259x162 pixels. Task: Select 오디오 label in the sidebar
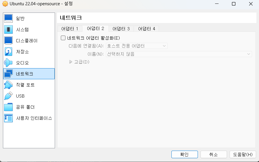pos(22,63)
